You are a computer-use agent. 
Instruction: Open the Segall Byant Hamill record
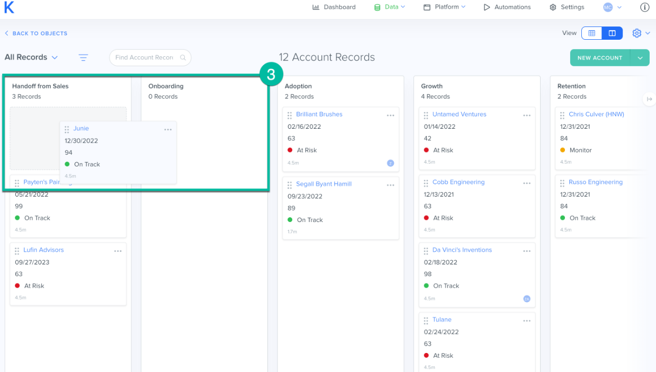coord(324,184)
